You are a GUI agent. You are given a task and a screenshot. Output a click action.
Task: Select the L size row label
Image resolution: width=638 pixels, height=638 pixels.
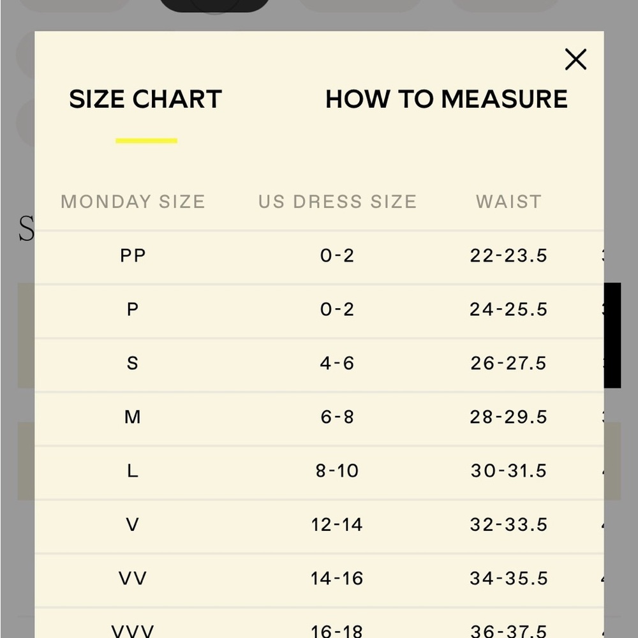point(133,471)
